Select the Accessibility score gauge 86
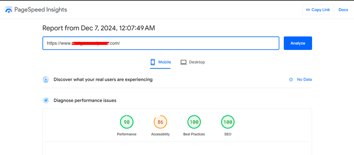354x155 pixels. pos(160,122)
